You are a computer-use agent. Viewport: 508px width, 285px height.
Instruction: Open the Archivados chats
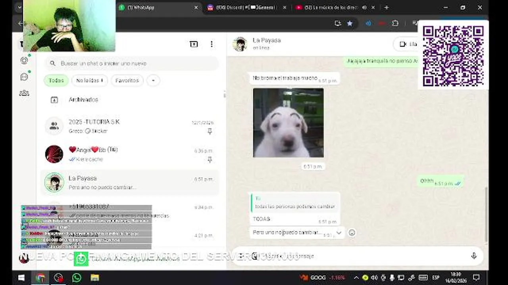(x=130, y=100)
